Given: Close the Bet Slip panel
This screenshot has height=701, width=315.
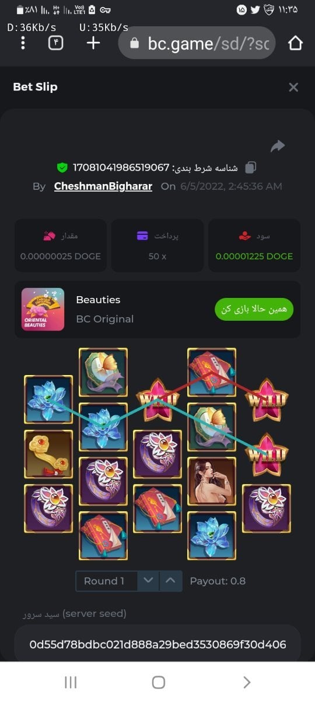Looking at the screenshot, I should tap(293, 87).
